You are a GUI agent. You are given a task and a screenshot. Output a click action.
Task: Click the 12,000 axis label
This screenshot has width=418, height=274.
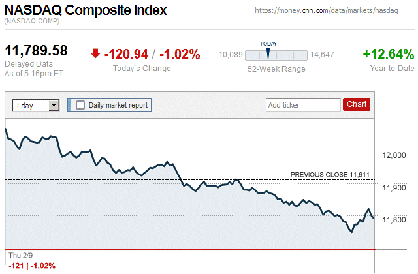pos(394,155)
